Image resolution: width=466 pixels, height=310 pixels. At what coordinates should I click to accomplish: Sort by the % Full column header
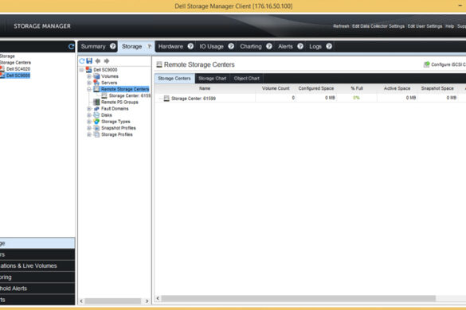tap(357, 88)
